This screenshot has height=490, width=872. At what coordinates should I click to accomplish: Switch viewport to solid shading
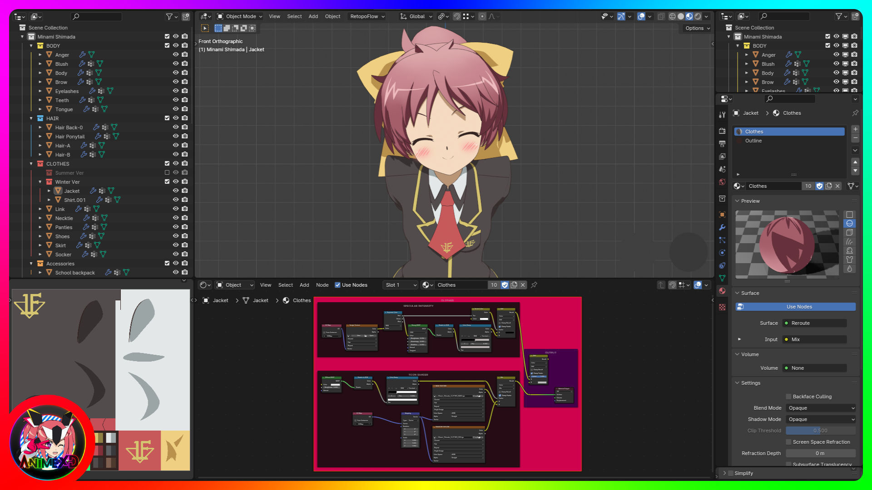pyautogui.click(x=681, y=16)
